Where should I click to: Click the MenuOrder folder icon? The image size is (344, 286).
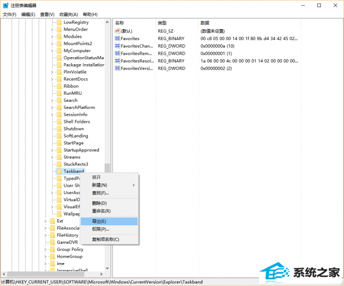click(x=59, y=30)
